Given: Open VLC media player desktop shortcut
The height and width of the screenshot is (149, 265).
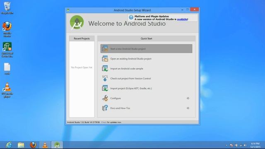Looking at the screenshot, I should (x=7, y=90).
